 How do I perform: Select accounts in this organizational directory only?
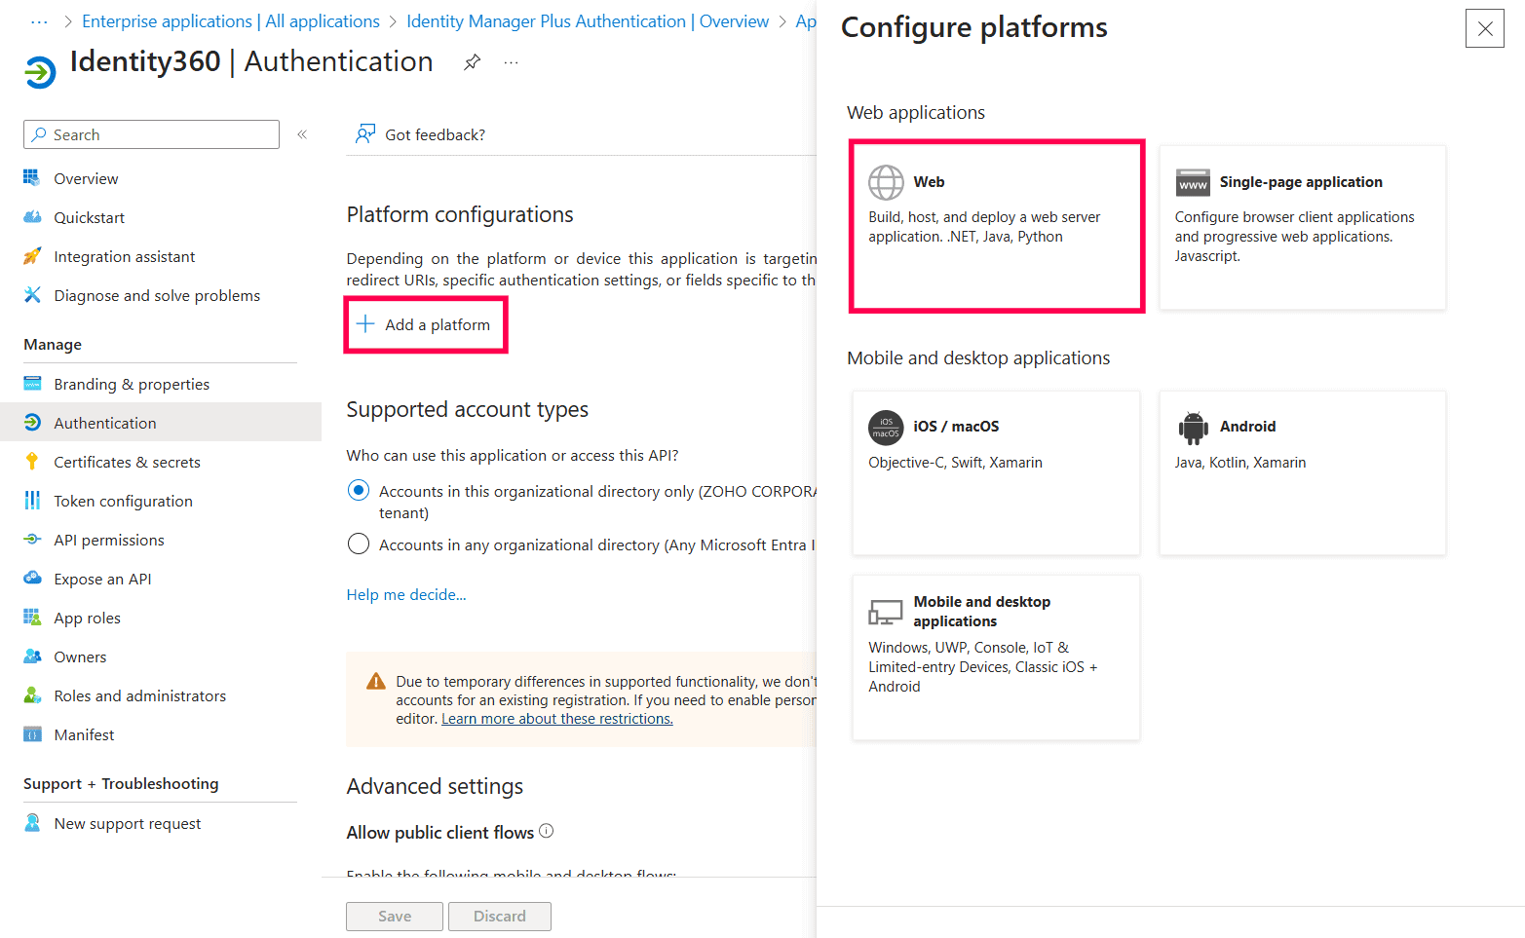[359, 491]
